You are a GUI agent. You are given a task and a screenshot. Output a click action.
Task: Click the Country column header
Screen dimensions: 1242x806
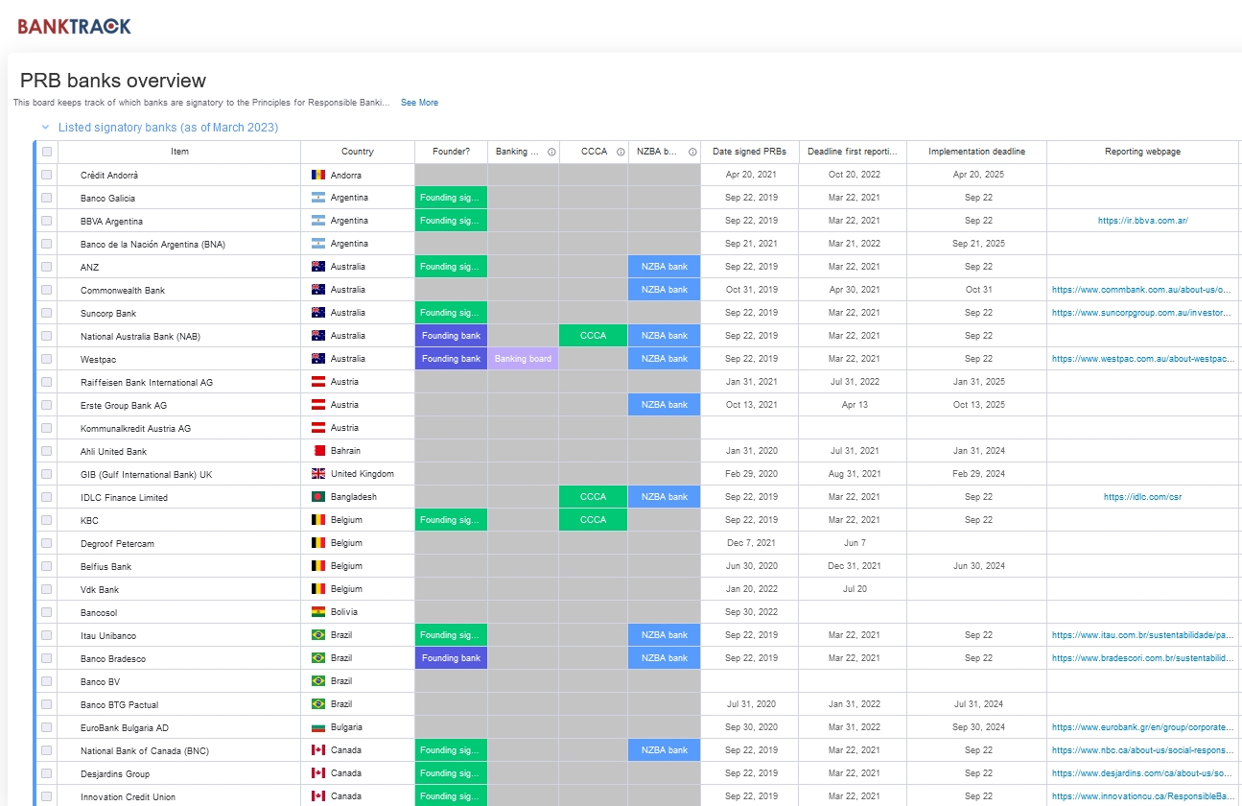pos(358,152)
